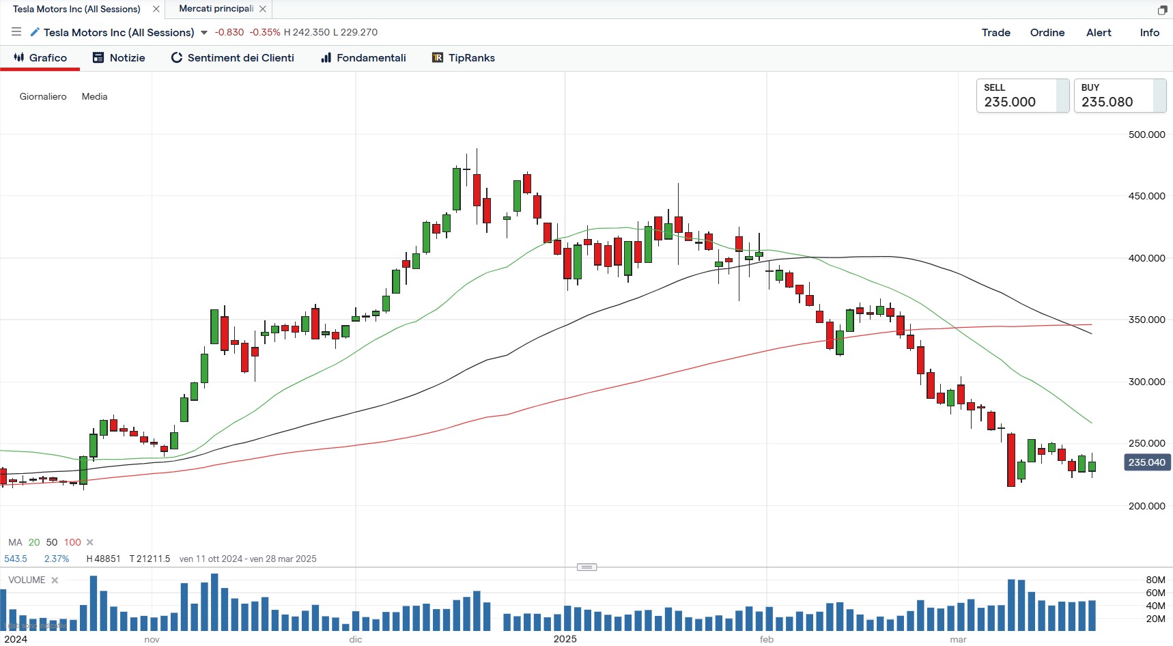Open the Sentiment dei Clienti tab
The height and width of the screenshot is (646, 1173).
pos(232,58)
